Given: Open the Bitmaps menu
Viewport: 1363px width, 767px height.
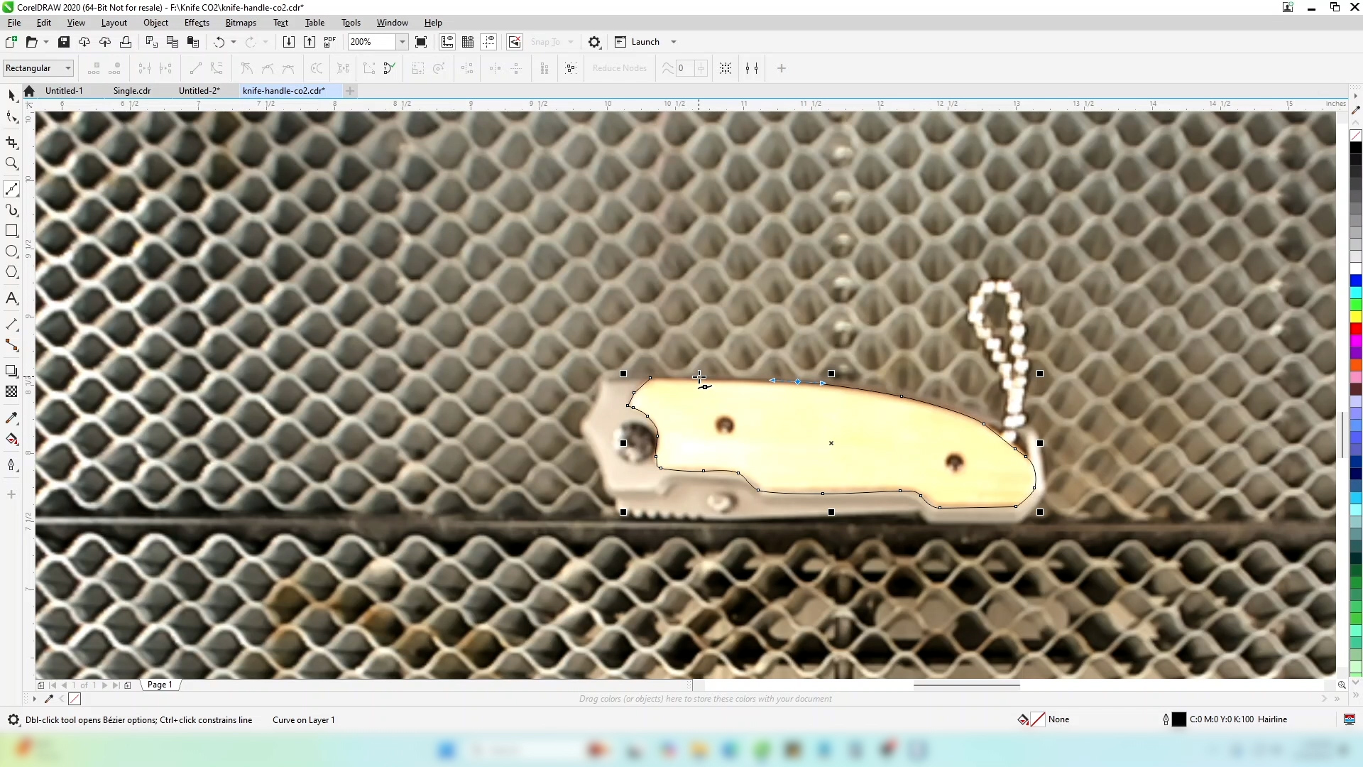Looking at the screenshot, I should point(241,23).
